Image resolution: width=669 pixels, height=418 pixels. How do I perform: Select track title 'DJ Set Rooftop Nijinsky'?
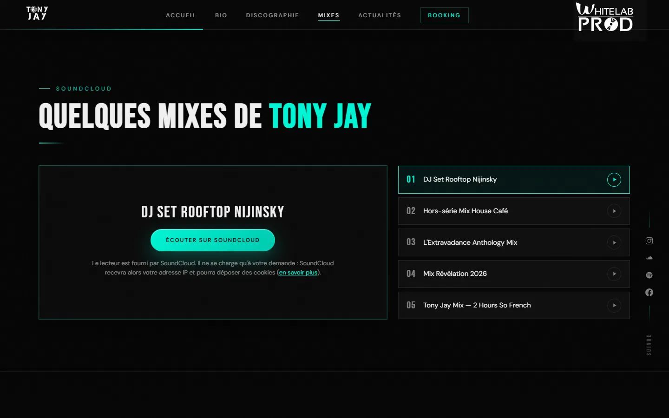[460, 179]
